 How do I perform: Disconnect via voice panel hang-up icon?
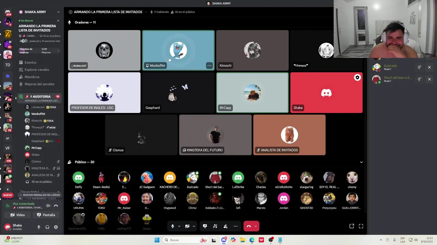click(x=56, y=206)
